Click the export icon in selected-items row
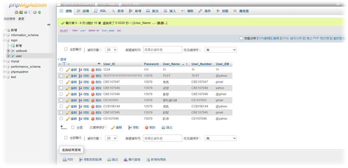 [163, 127]
